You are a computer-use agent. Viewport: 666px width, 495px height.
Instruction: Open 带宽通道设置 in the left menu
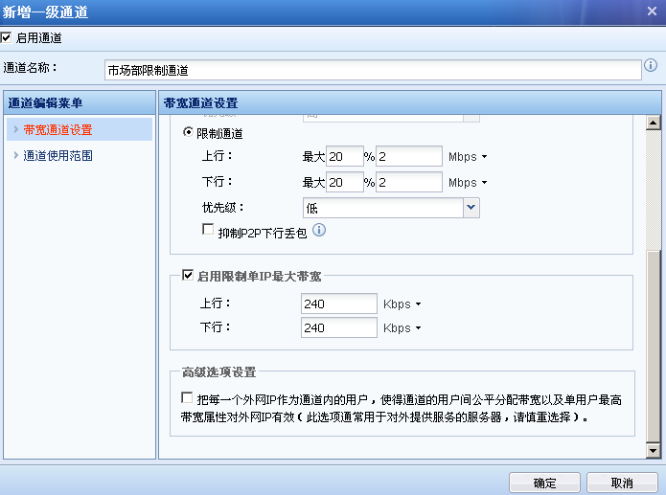[57, 129]
